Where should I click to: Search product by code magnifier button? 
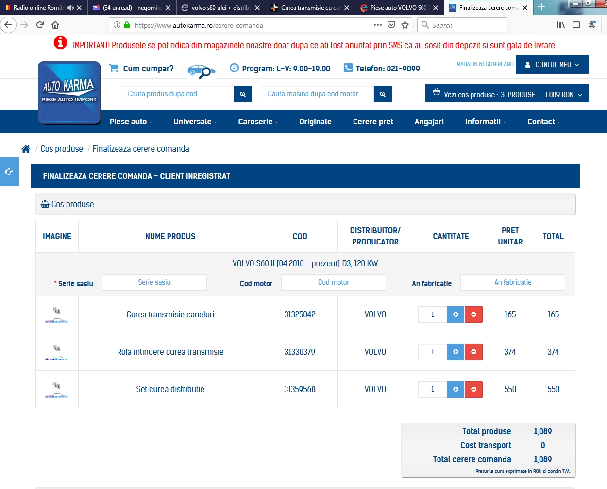tap(243, 94)
